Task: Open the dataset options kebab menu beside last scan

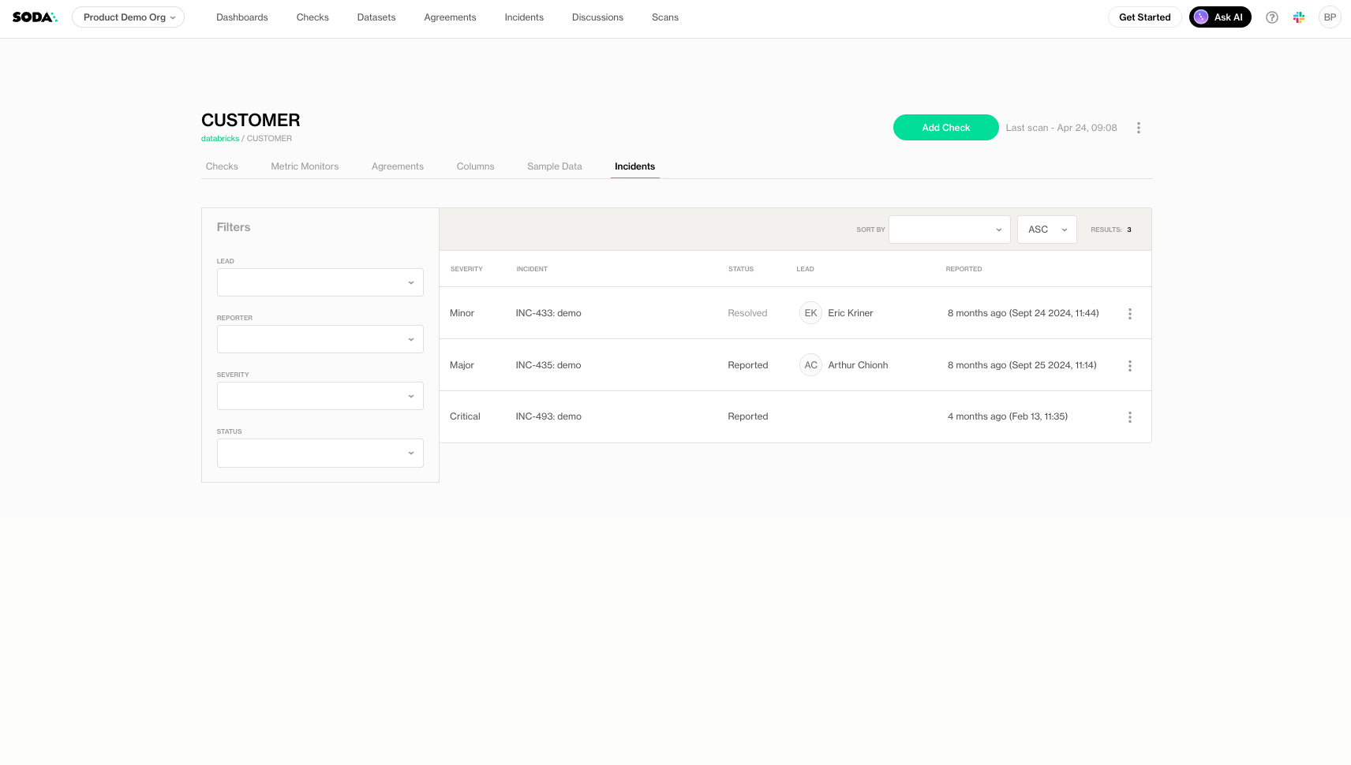Action: pos(1138,128)
